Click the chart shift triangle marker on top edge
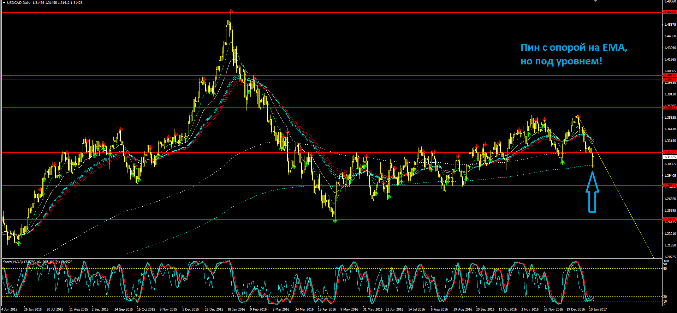Viewport: 677px width, 313px height. (x=595, y=1)
